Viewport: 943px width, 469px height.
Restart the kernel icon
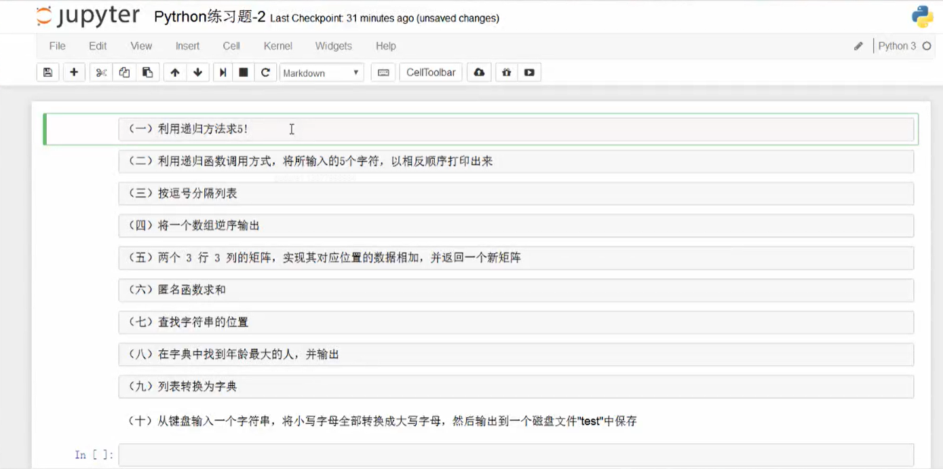point(265,73)
